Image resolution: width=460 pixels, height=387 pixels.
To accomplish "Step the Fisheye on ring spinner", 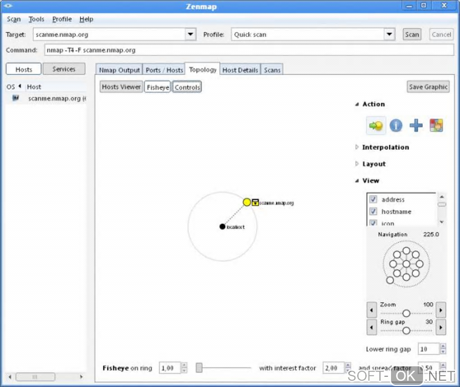I will coord(184,368).
